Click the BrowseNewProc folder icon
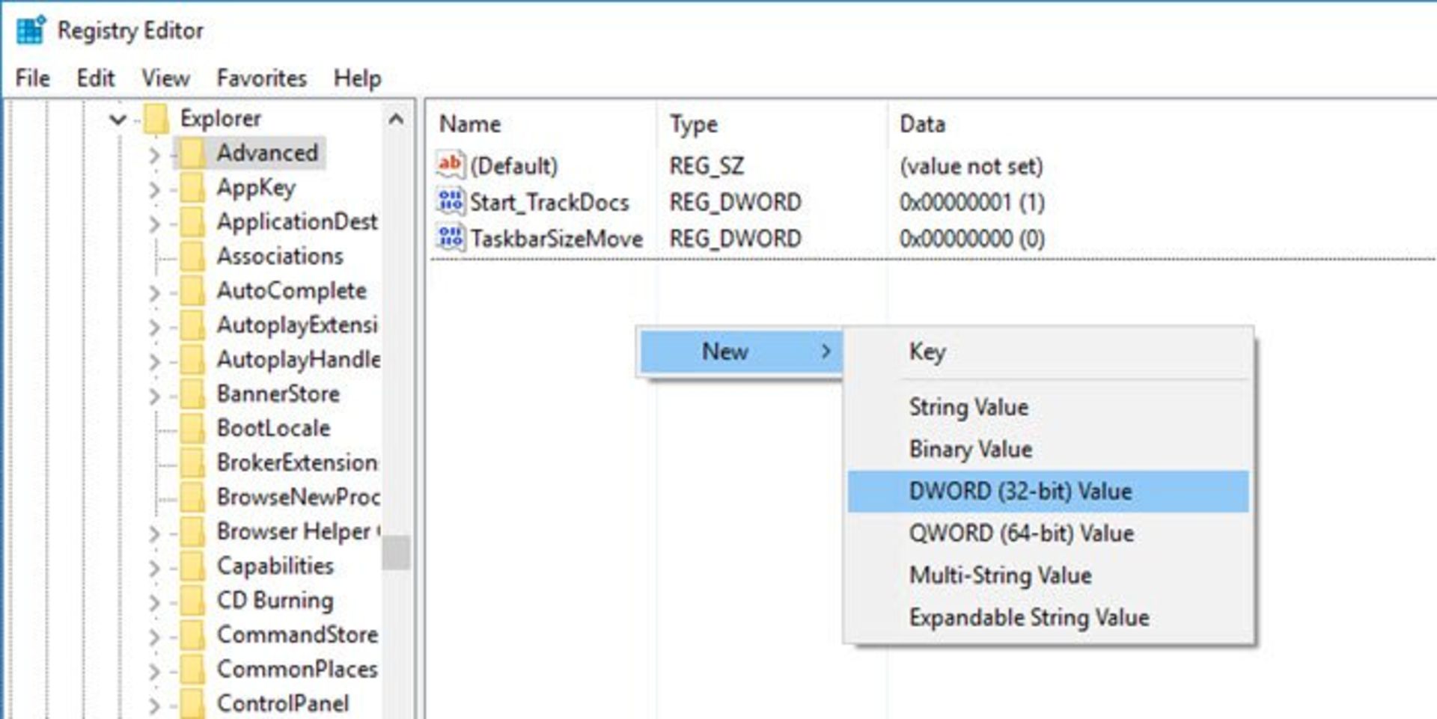The image size is (1437, 719). coord(192,497)
